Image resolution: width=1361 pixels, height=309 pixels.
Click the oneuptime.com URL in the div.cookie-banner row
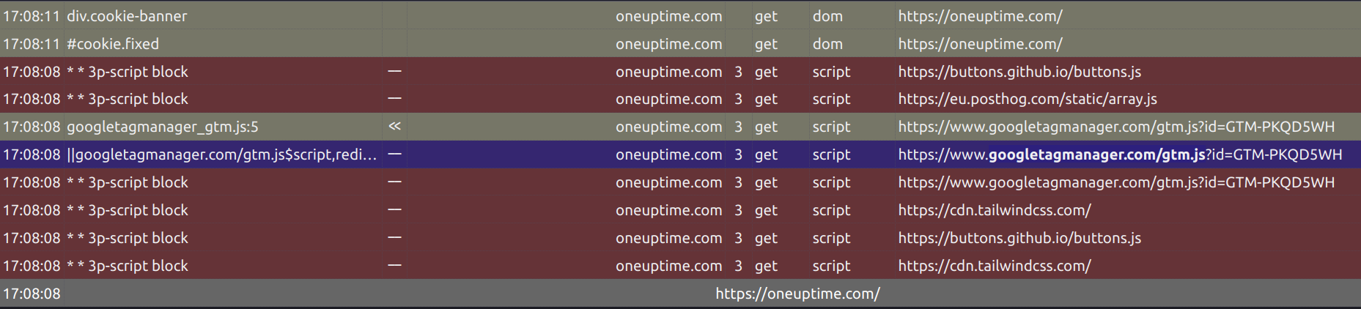(980, 16)
